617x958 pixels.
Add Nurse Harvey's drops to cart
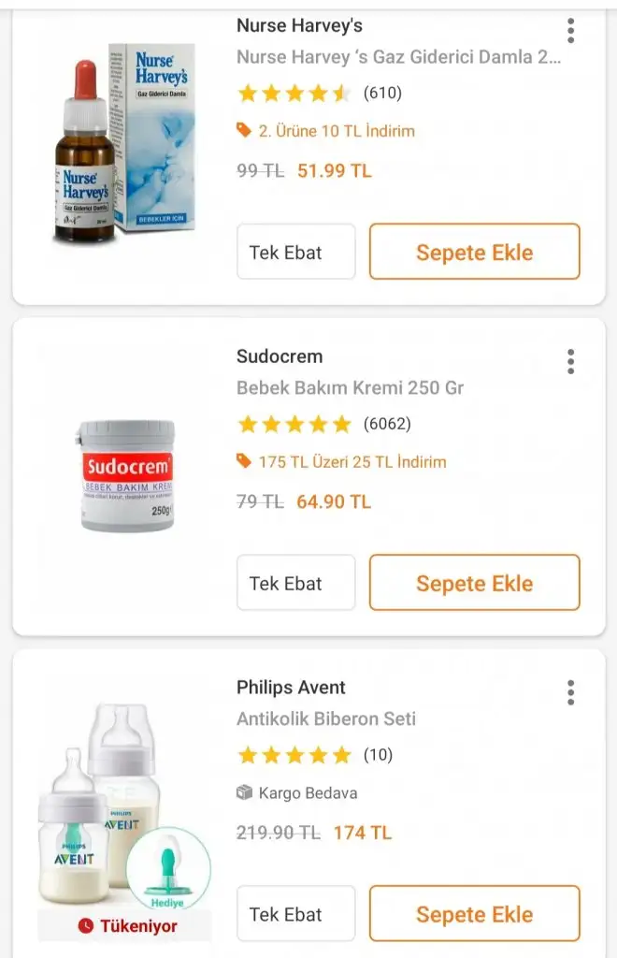tap(474, 252)
